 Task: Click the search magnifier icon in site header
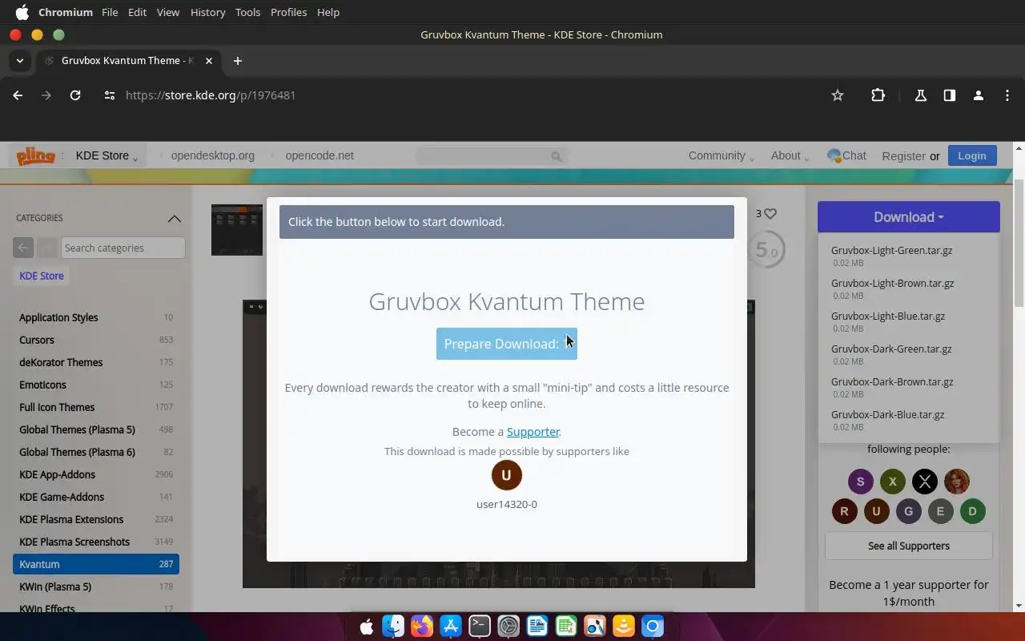click(x=556, y=156)
